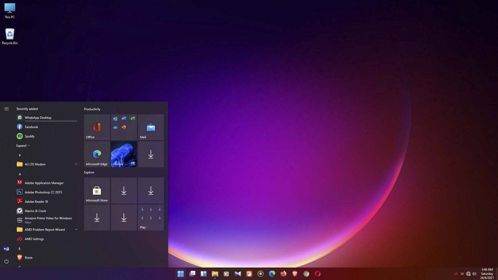Open the network icon in system tray
This screenshot has width=498, height=280.
coord(468,274)
